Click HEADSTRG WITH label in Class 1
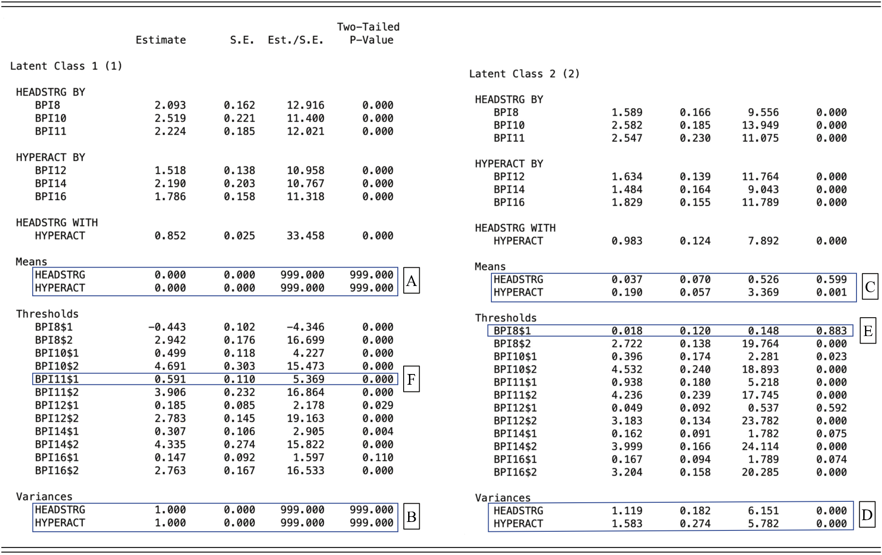 point(57,223)
